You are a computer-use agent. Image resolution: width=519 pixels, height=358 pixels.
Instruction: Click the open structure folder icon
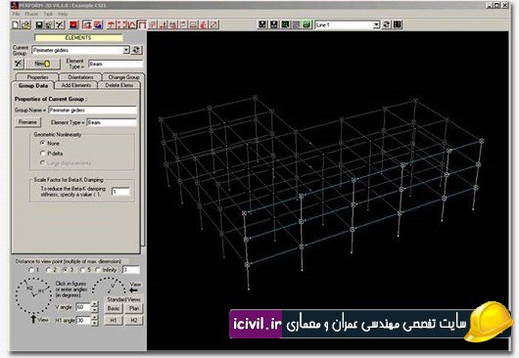(x=26, y=24)
